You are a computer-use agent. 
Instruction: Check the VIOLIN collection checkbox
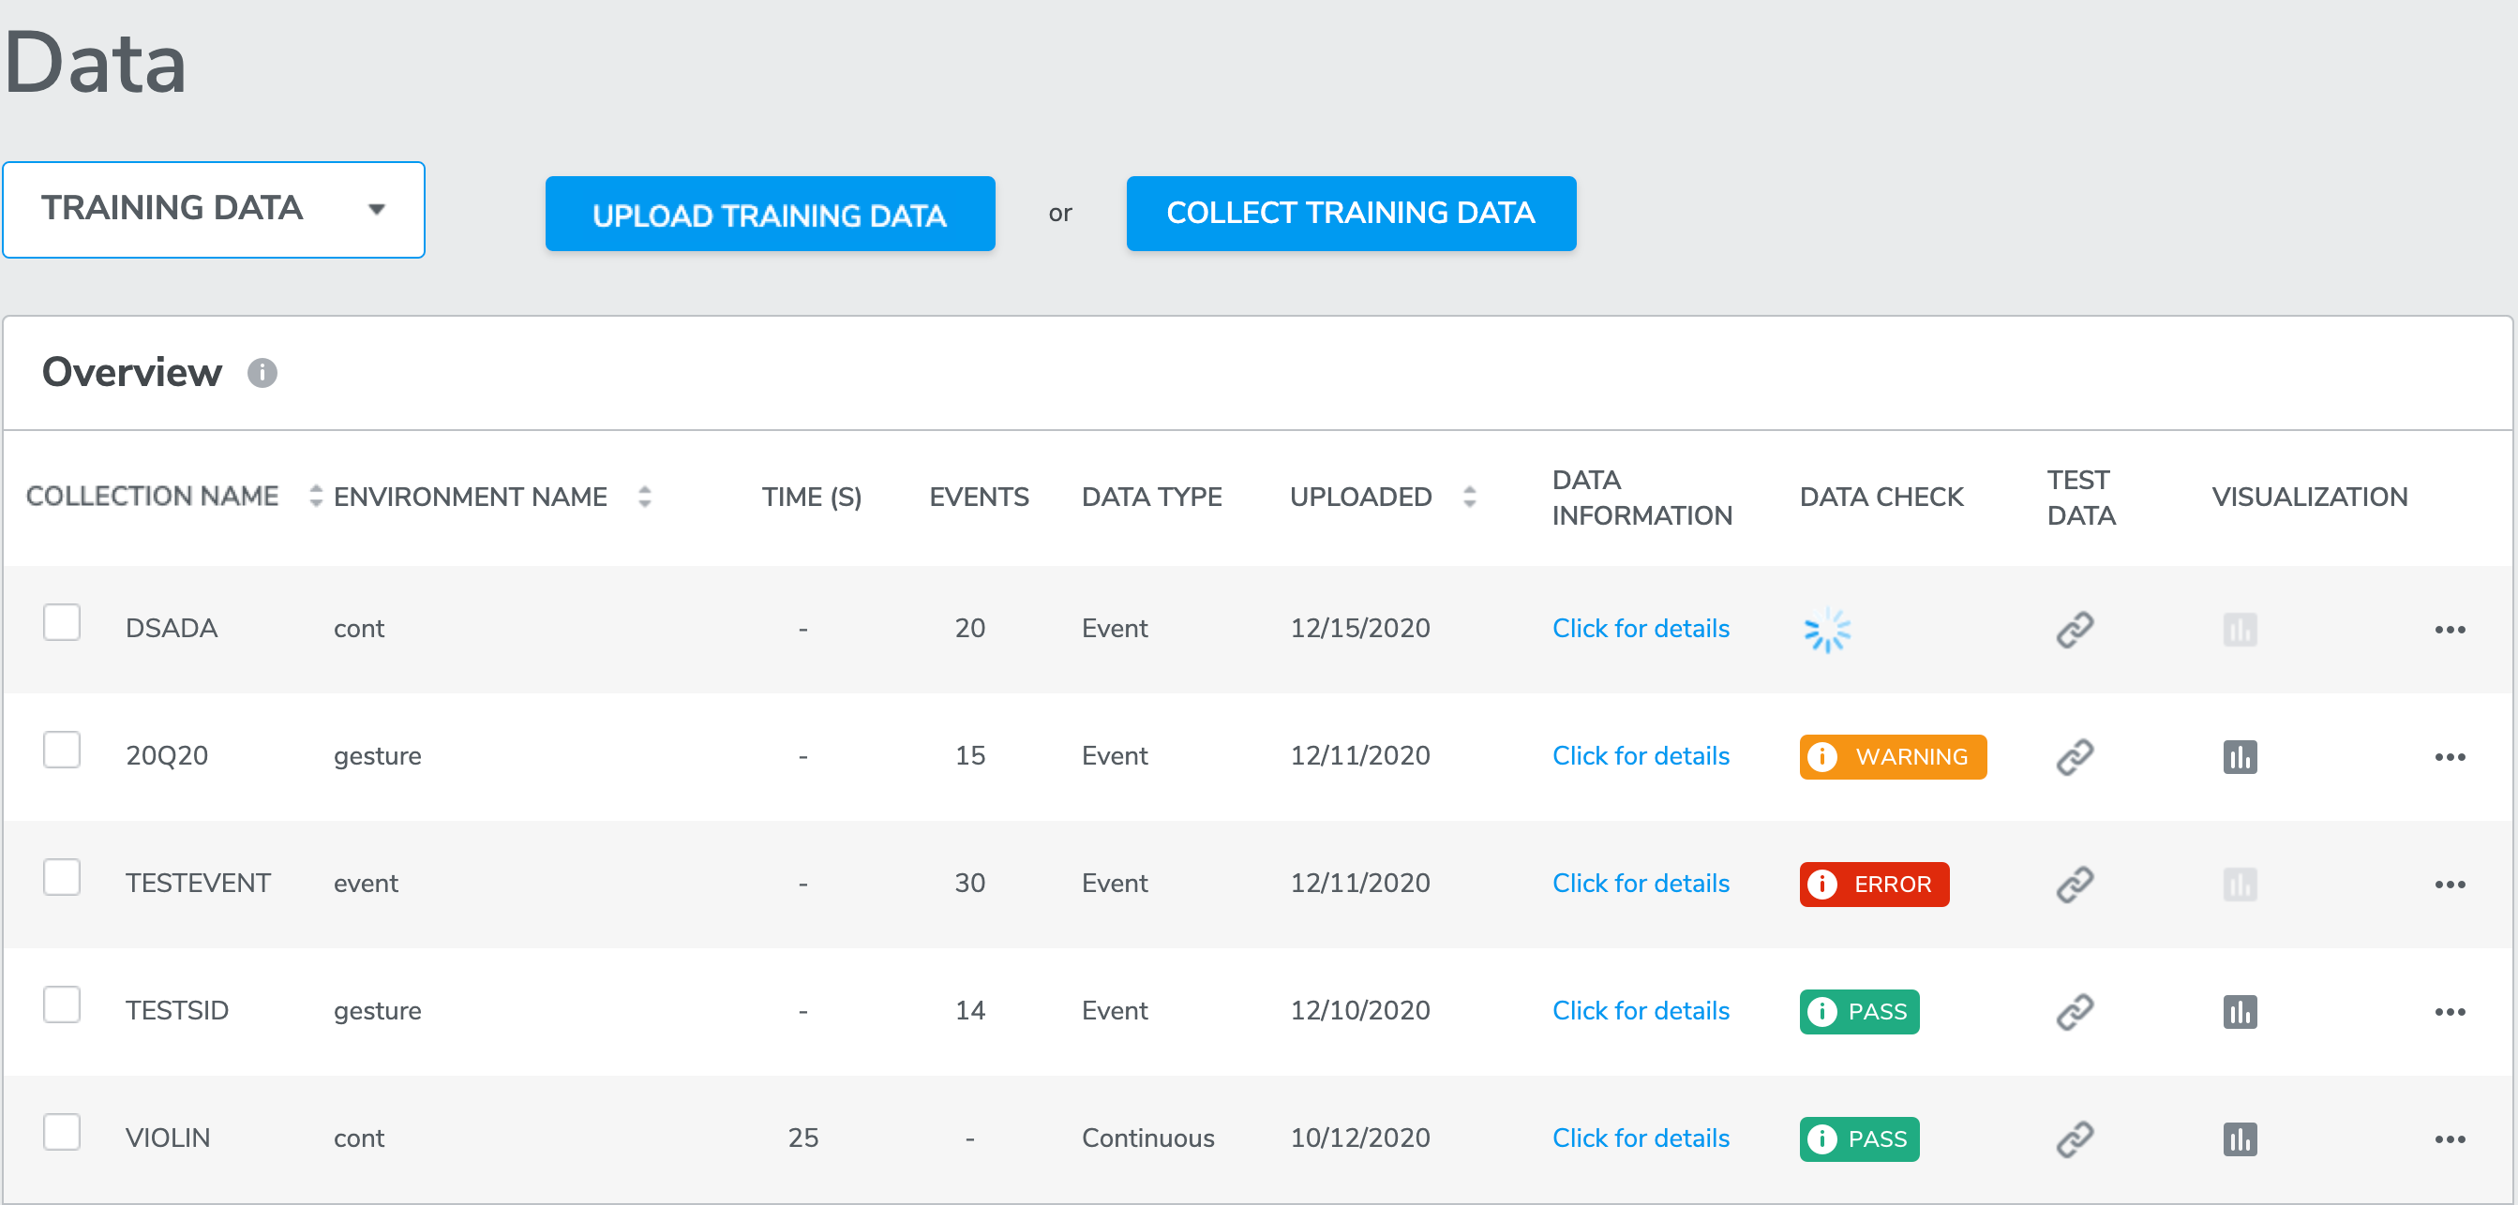click(62, 1133)
